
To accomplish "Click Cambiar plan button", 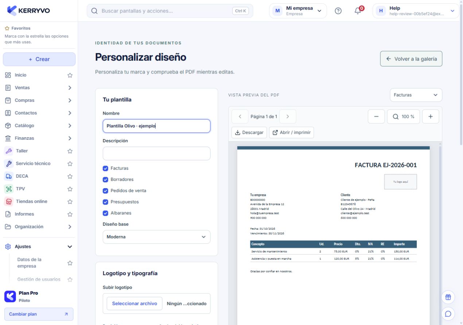I will pos(39,314).
